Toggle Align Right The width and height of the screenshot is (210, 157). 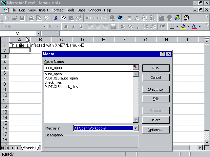tap(106, 26)
